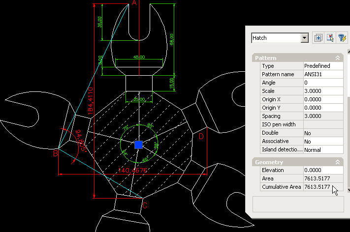The height and width of the screenshot is (232, 350).
Task: Click the Select Objects icon
Action: point(330,38)
